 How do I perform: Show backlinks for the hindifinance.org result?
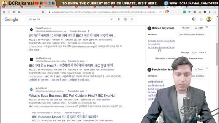coord(108,70)
